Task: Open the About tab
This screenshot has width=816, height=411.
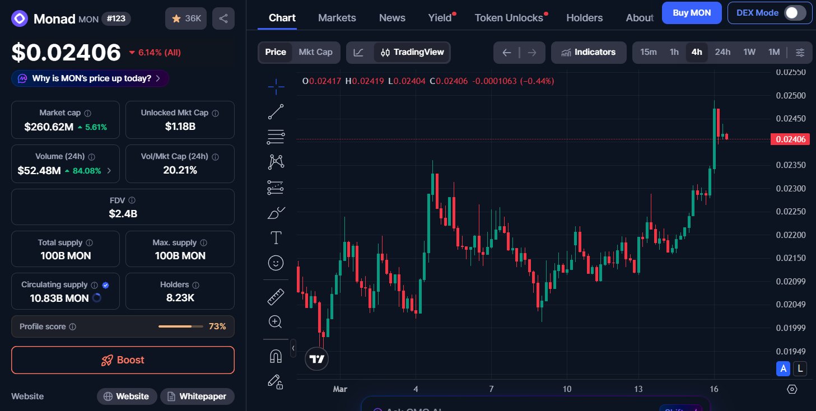Action: coord(640,18)
